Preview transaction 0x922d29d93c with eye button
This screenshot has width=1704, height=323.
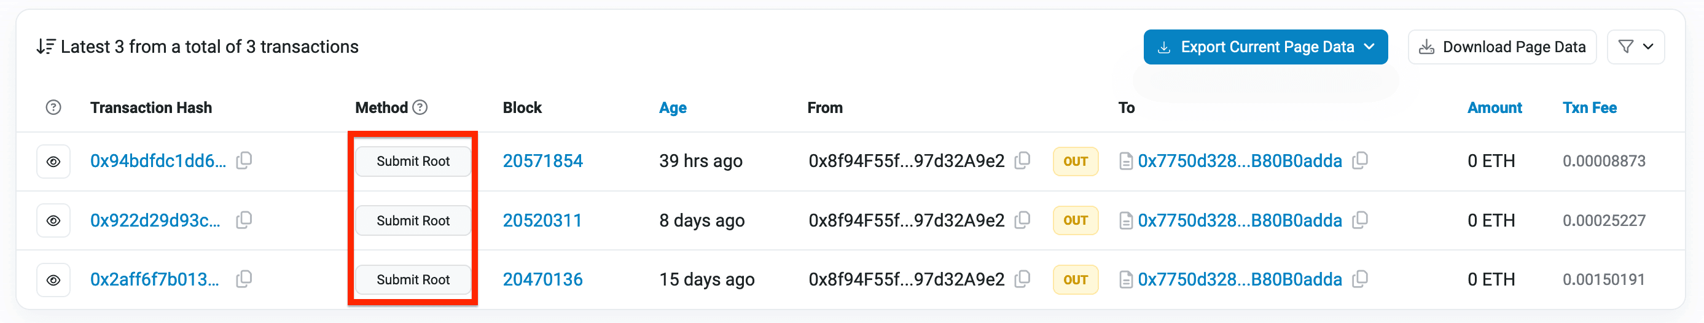click(x=53, y=220)
